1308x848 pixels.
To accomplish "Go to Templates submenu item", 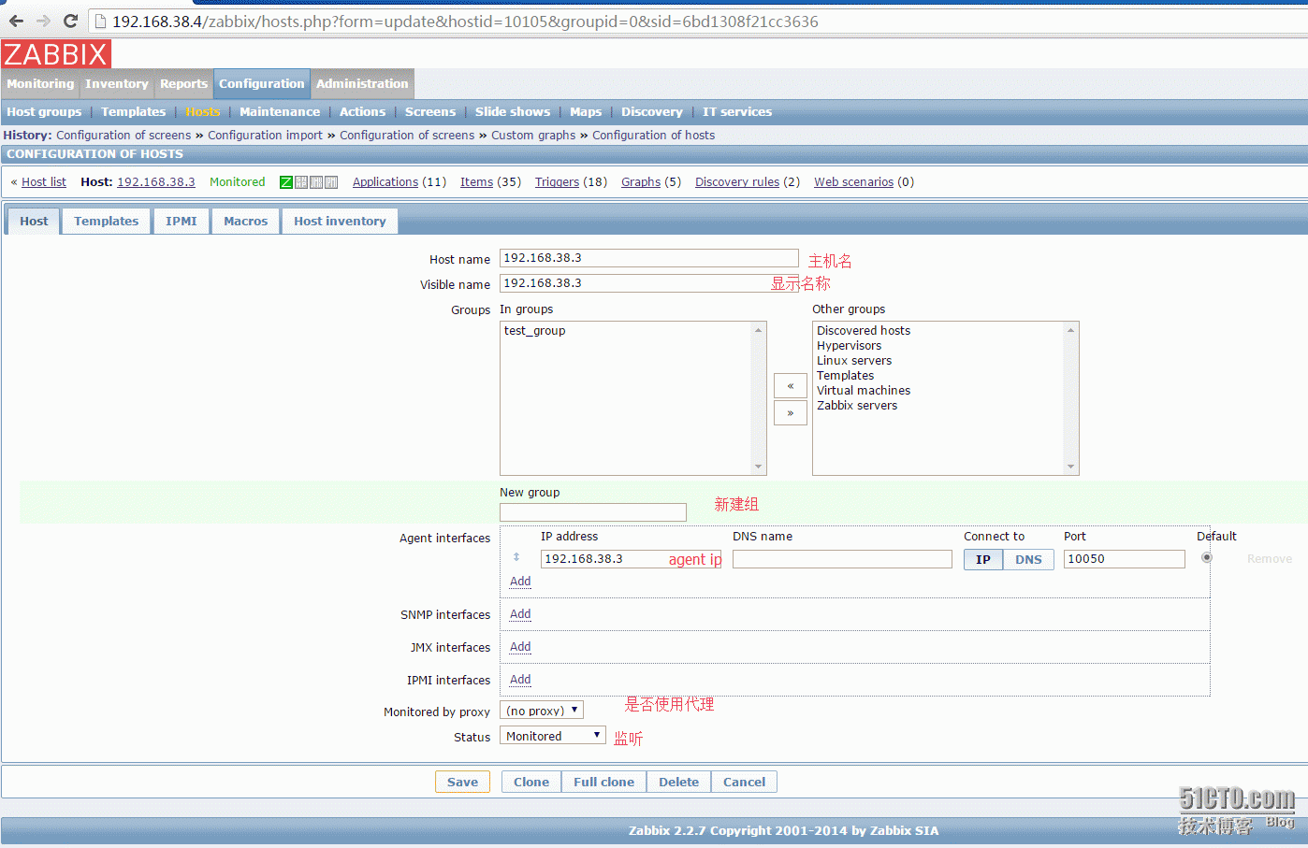I will point(133,111).
